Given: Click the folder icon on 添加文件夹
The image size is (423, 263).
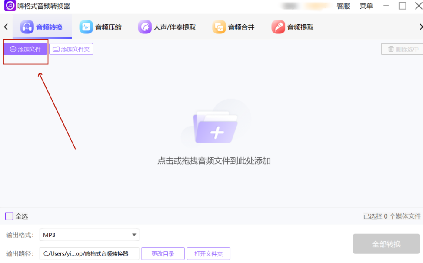Looking at the screenshot, I should tap(57, 49).
